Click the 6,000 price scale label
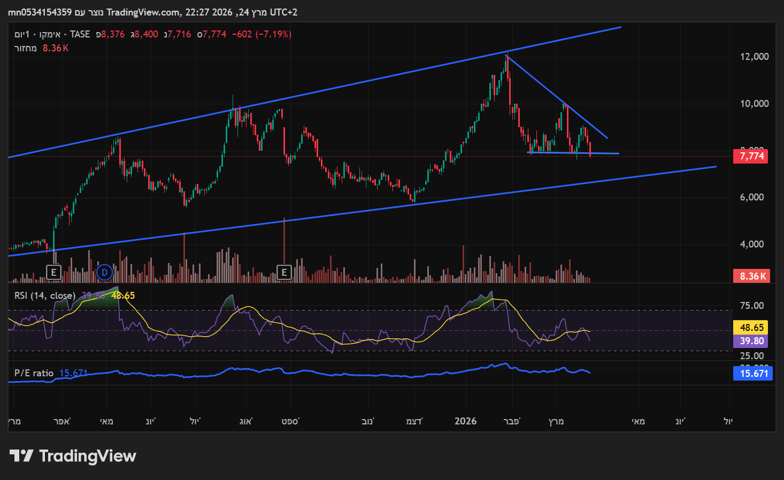This screenshot has height=480, width=784. tap(752, 197)
